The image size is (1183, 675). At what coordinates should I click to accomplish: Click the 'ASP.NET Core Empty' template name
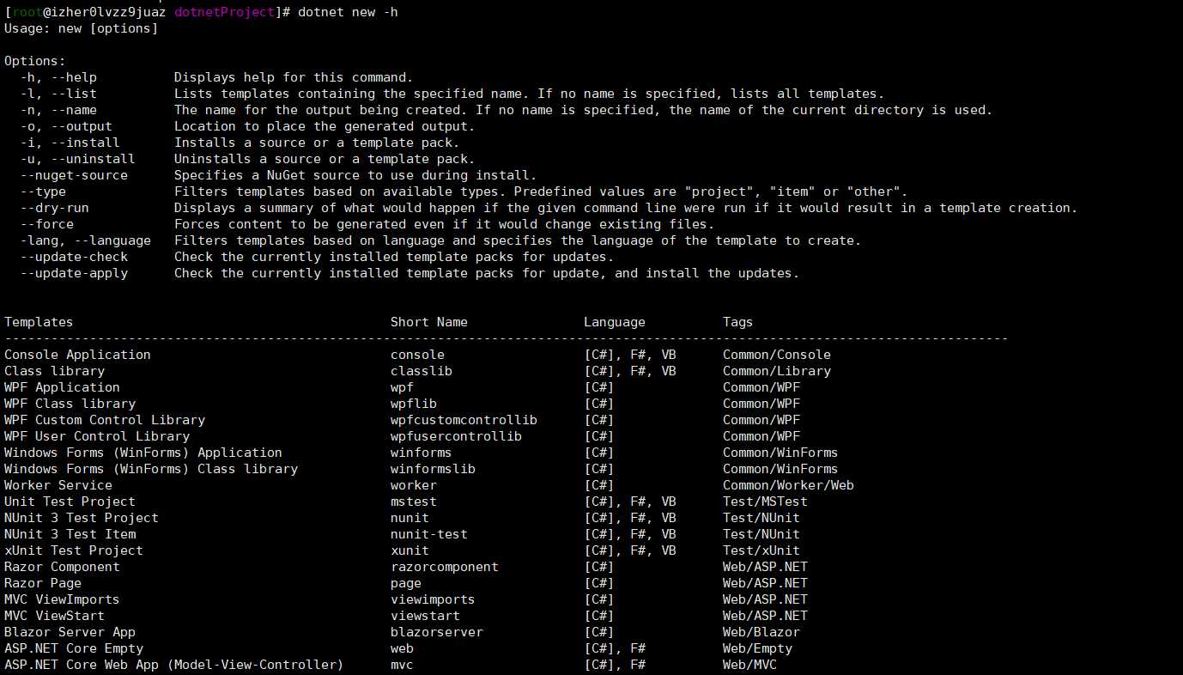[x=74, y=648]
